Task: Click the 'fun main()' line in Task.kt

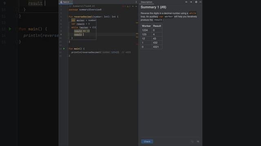Action: [77, 49]
